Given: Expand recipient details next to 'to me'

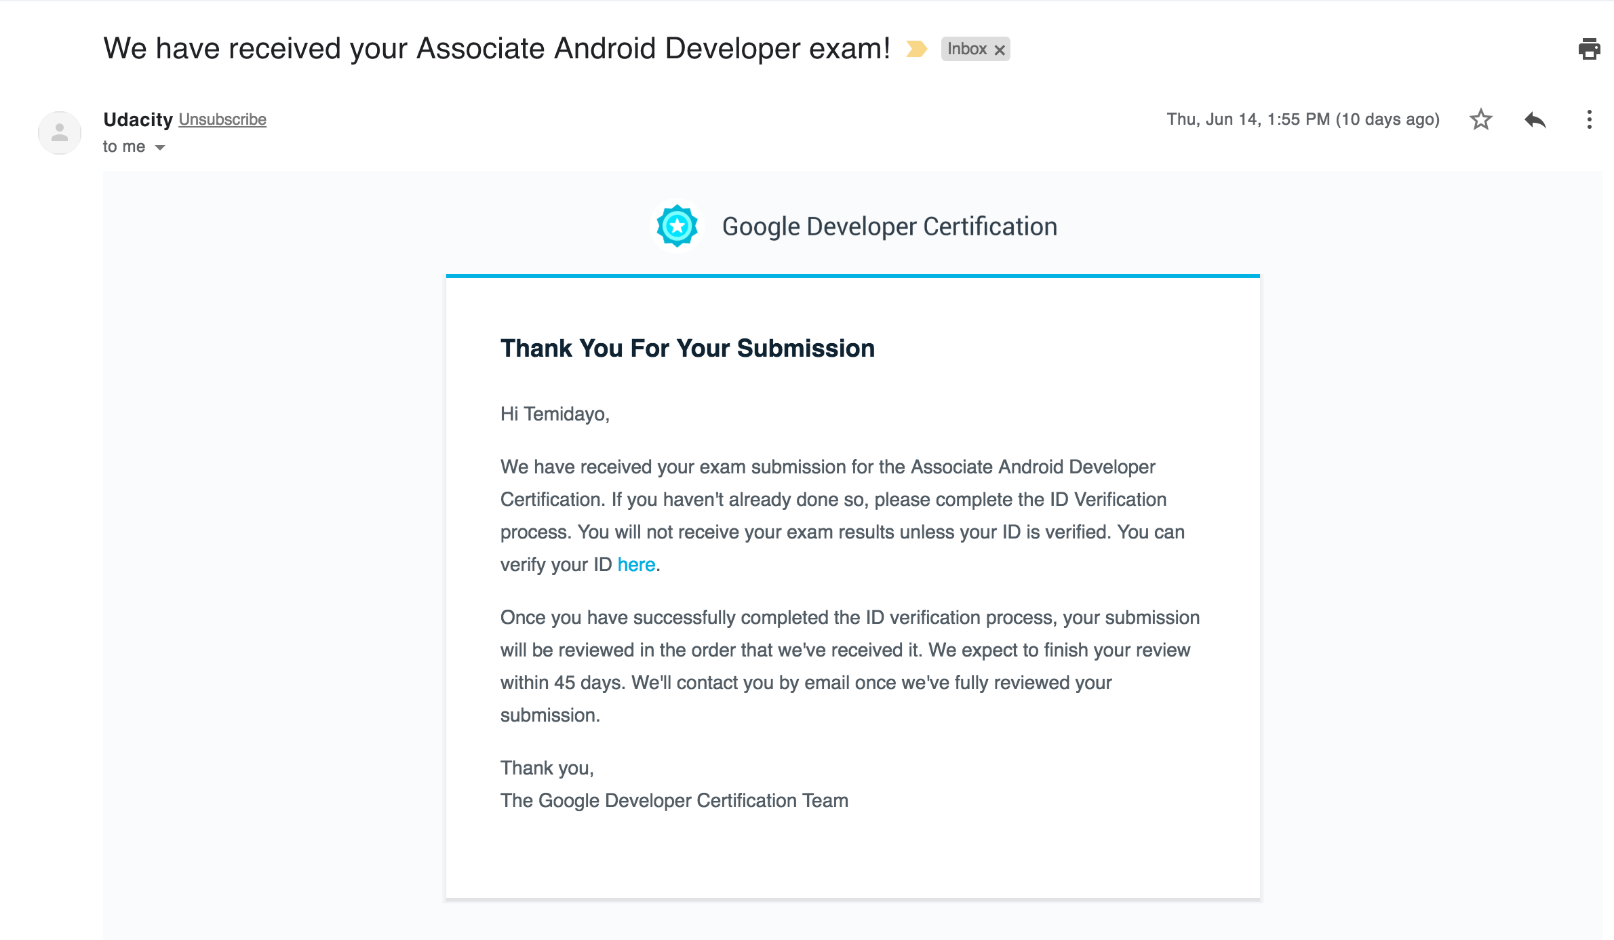Looking at the screenshot, I should (x=160, y=147).
